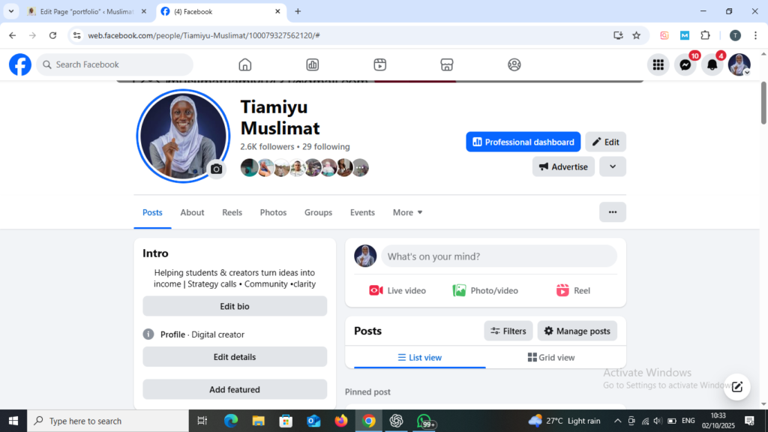
Task: Switch posts to Grid view
Action: click(551, 358)
